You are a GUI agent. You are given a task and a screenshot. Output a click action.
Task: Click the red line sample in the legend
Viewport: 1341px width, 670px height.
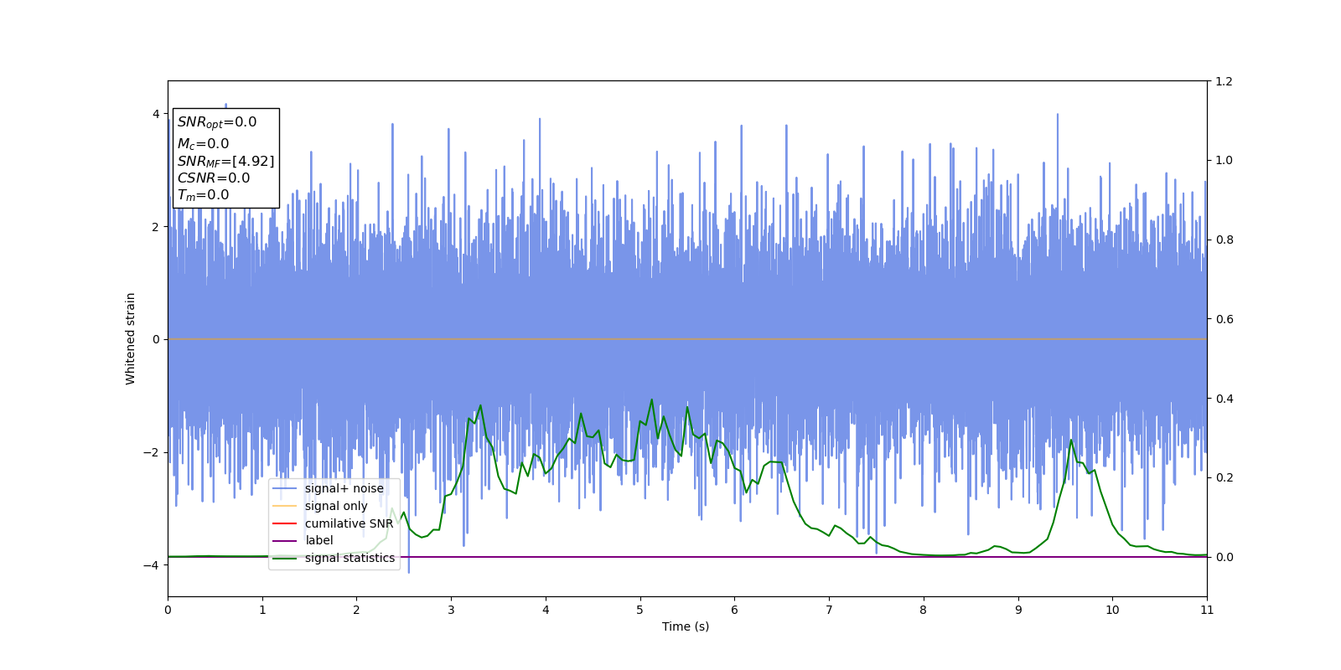[x=285, y=523]
